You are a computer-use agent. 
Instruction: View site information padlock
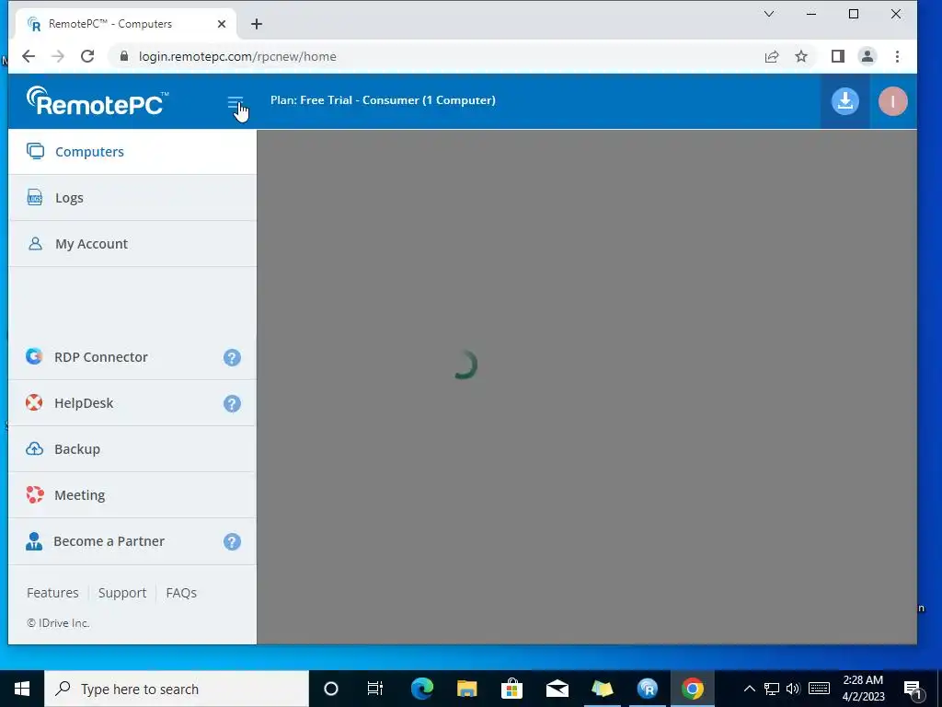tap(124, 56)
